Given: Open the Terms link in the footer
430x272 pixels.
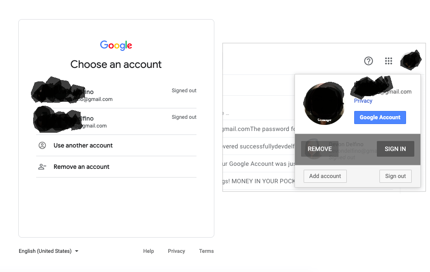Looking at the screenshot, I should (206, 251).
